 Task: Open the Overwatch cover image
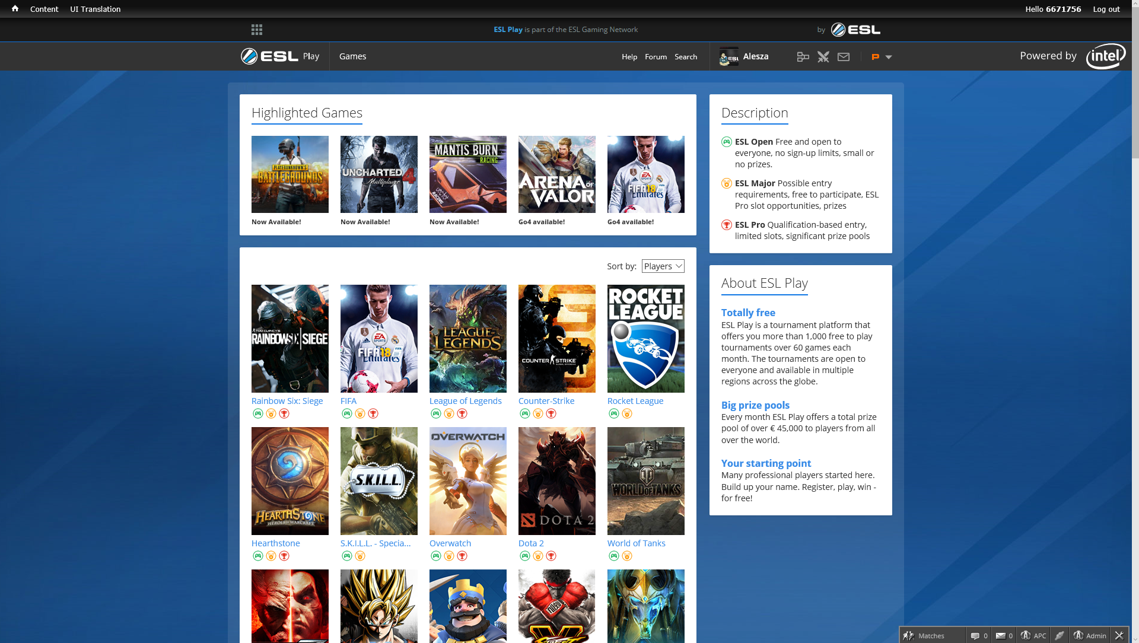[x=468, y=481]
